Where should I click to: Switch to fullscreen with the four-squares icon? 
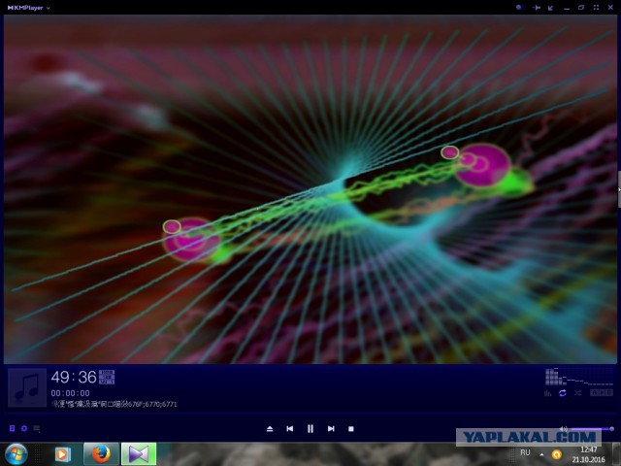(596, 8)
